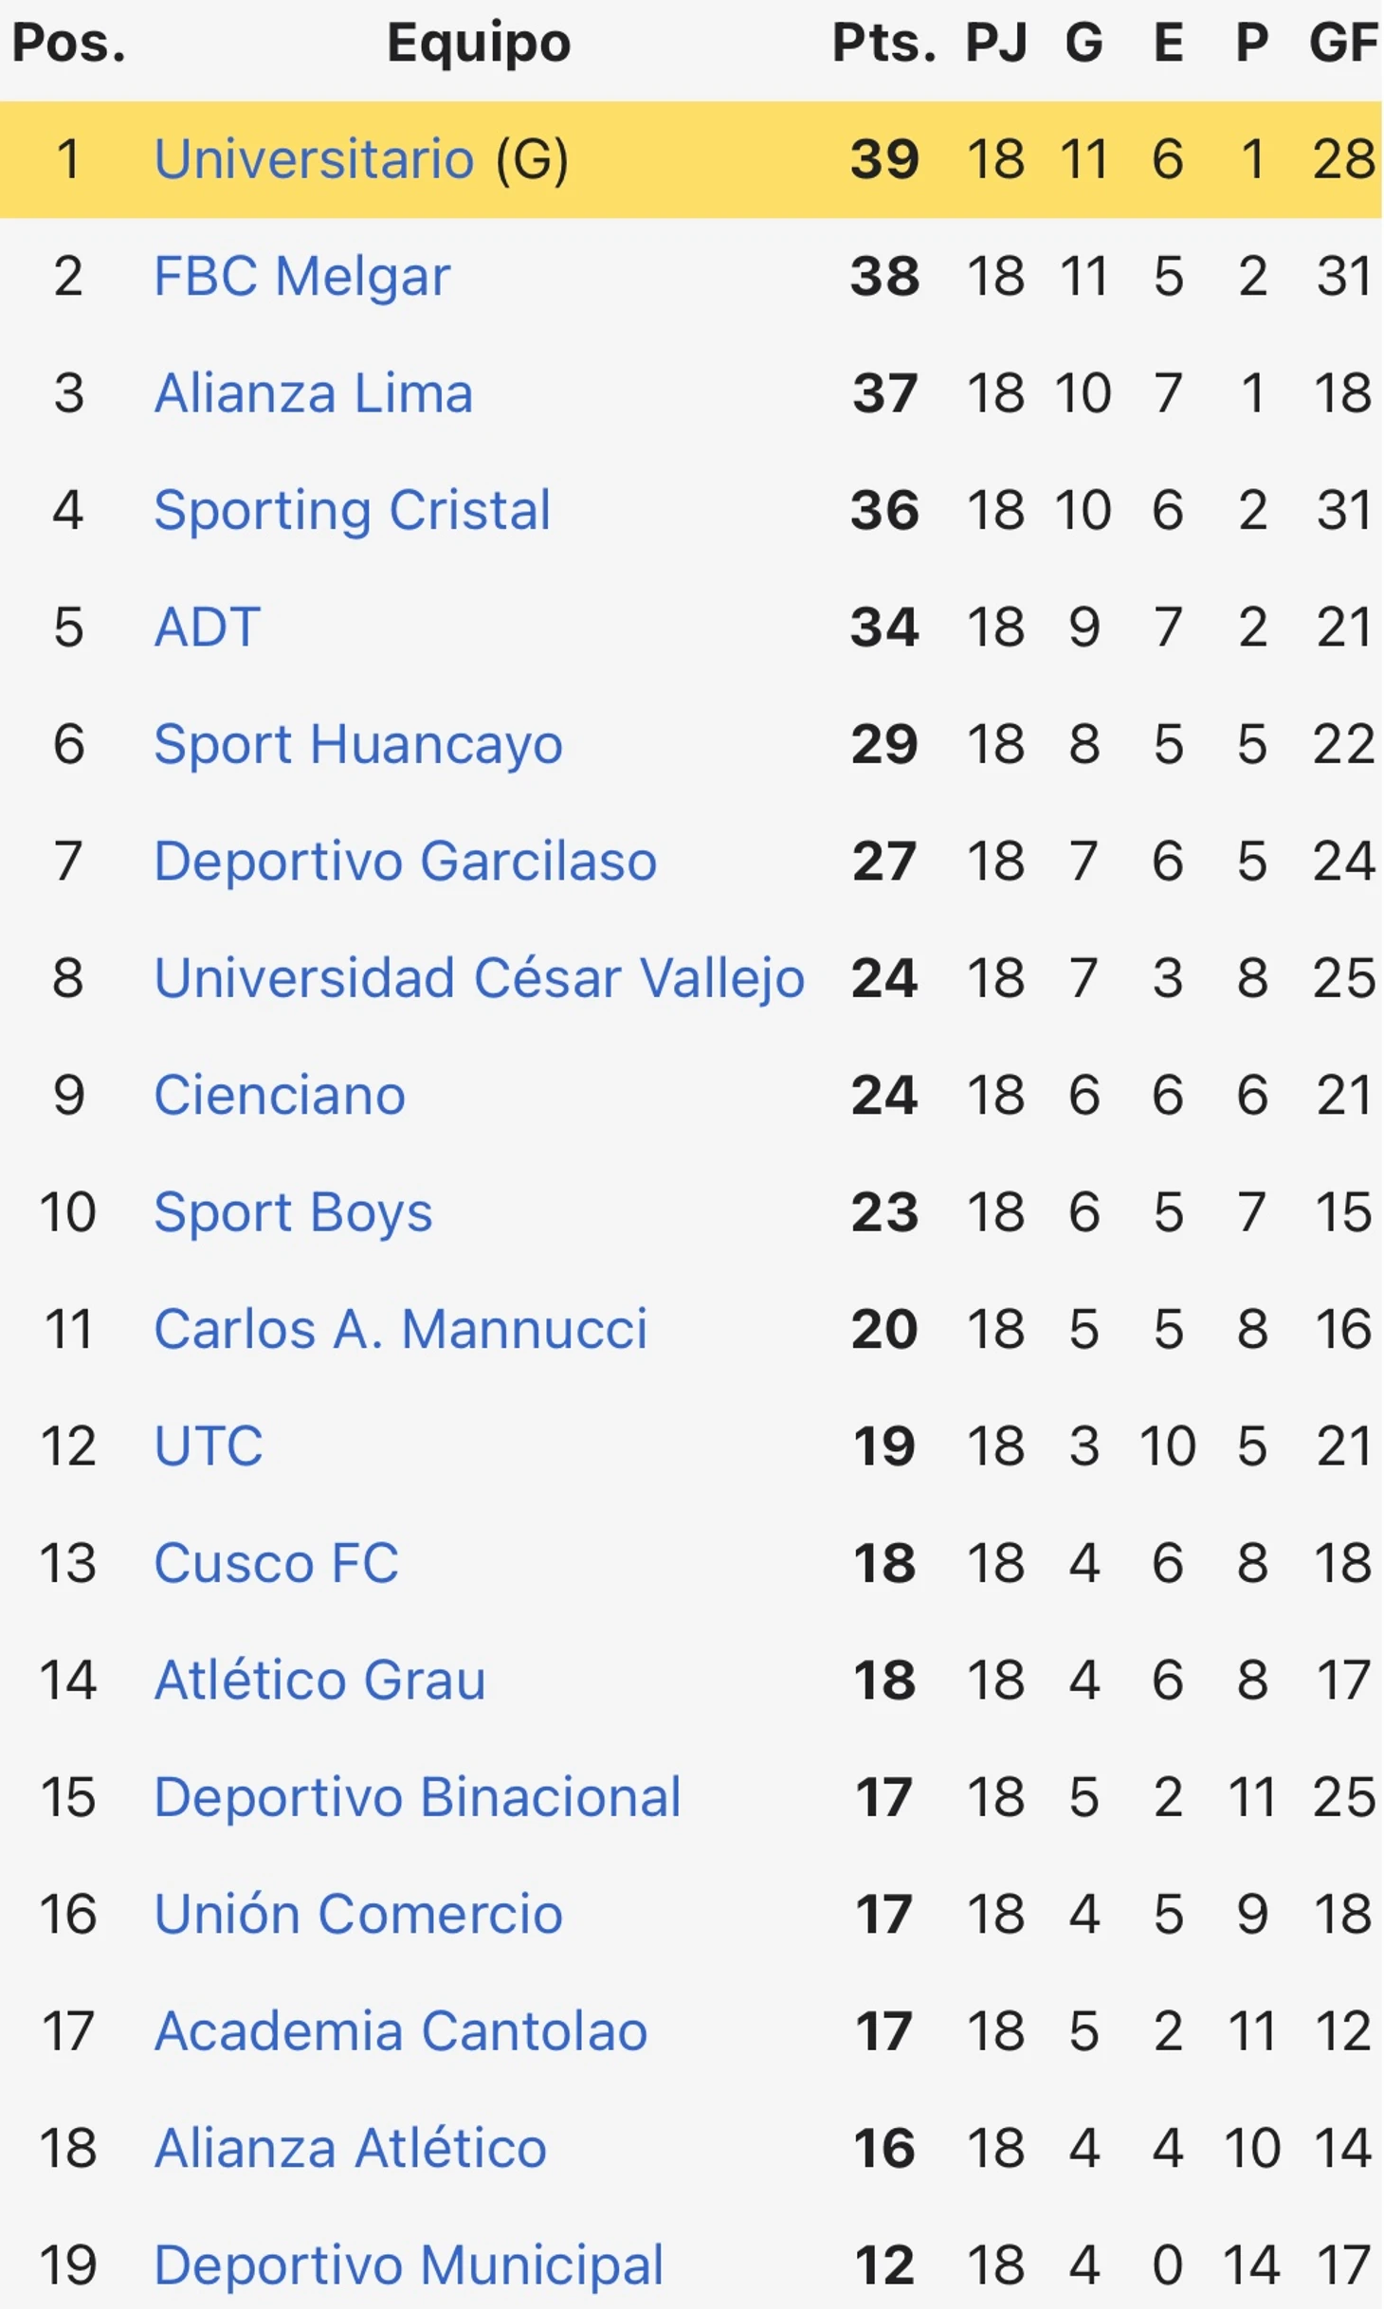
Task: Select the ADT team link
Action: (x=208, y=627)
